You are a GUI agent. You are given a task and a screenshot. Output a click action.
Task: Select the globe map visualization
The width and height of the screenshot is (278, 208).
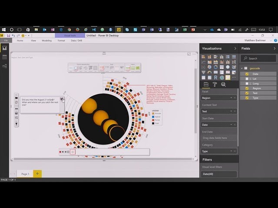[228, 67]
